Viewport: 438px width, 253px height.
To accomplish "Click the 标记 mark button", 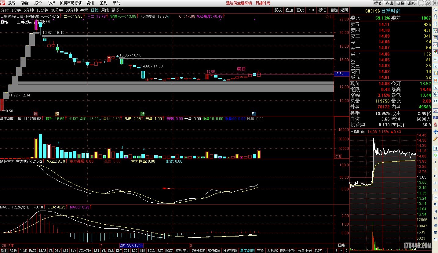I will click(322, 10).
